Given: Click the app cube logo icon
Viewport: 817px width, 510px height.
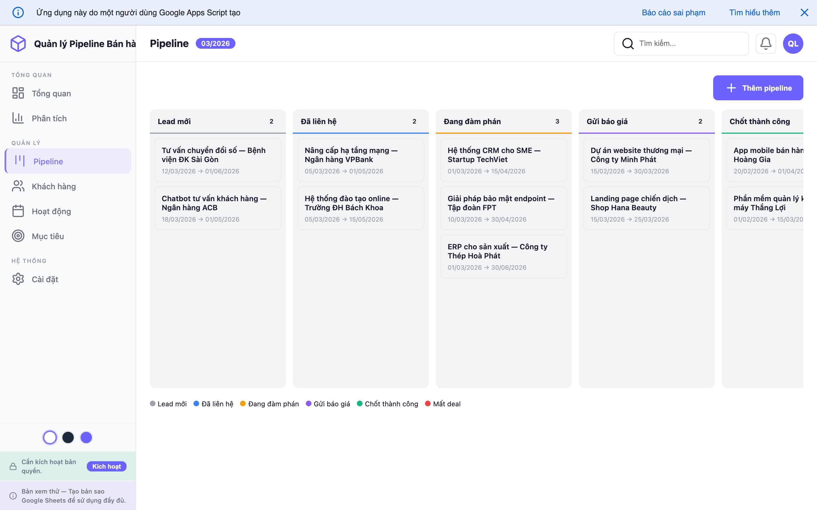Looking at the screenshot, I should [18, 44].
